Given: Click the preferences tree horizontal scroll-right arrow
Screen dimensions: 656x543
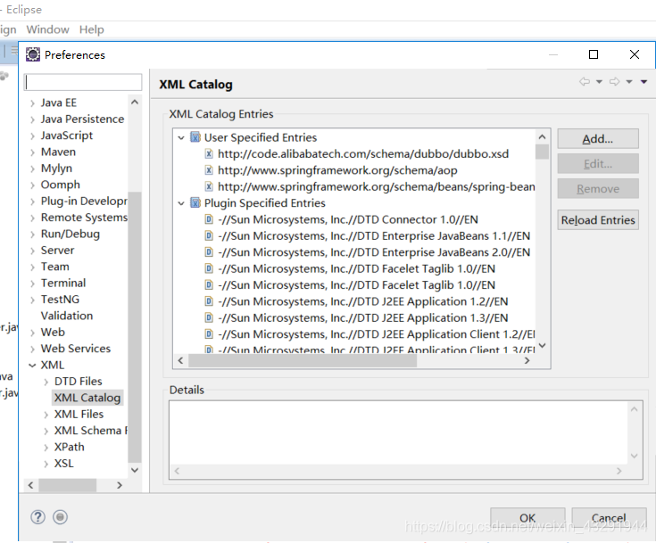Looking at the screenshot, I should click(x=120, y=485).
